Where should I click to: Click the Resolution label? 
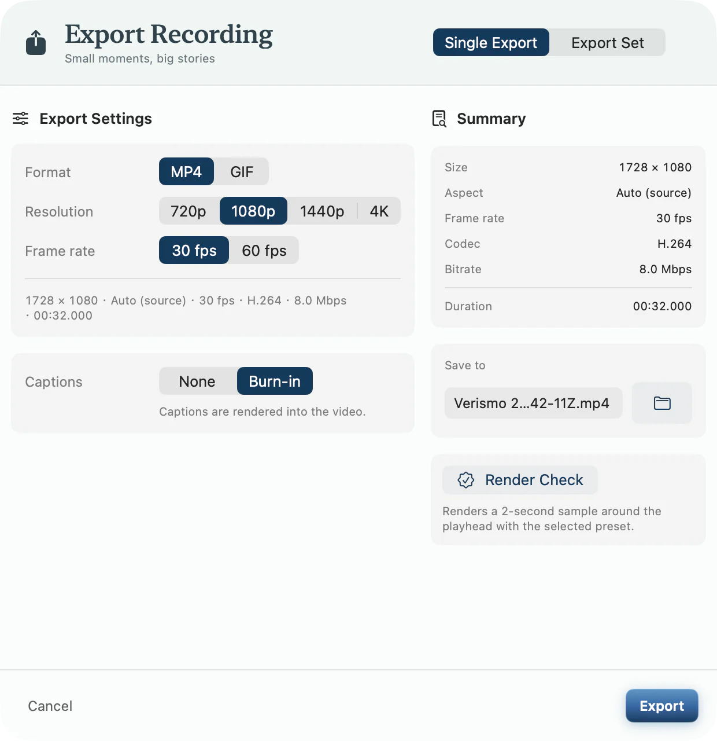(59, 212)
